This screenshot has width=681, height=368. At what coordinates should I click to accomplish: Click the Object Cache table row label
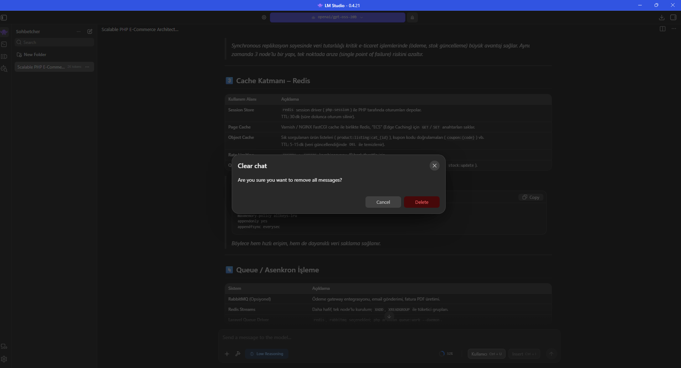pos(241,137)
